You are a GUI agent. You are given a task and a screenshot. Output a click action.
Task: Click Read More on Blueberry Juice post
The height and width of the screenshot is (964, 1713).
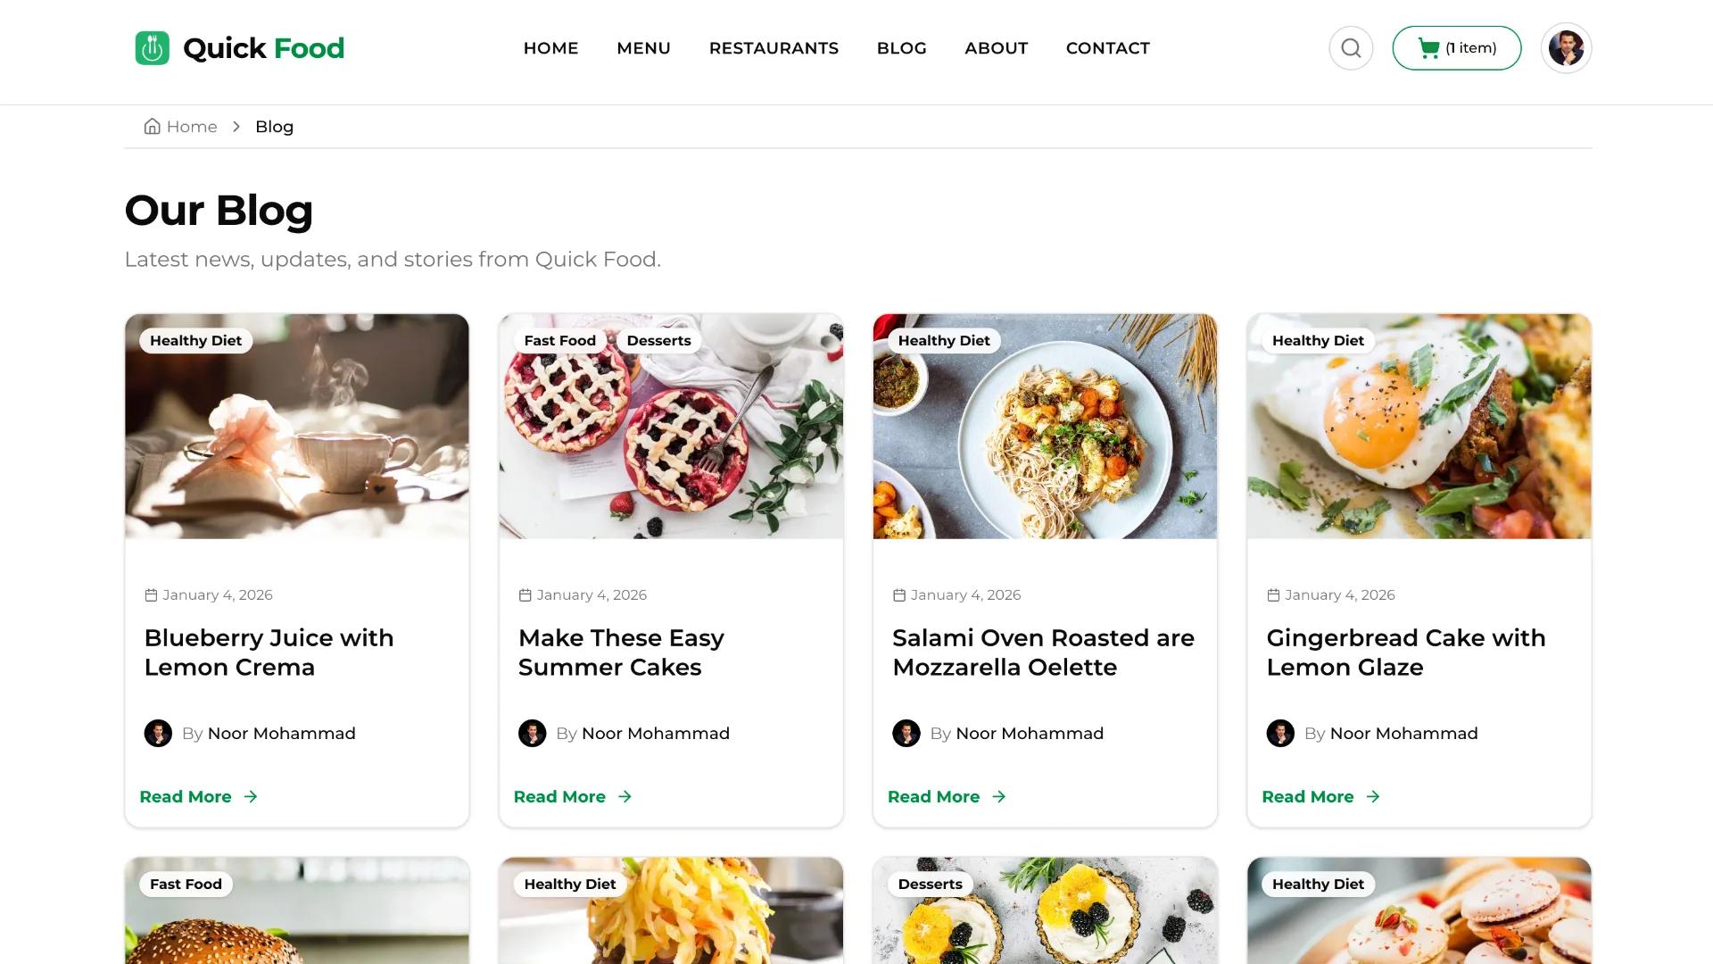[185, 796]
